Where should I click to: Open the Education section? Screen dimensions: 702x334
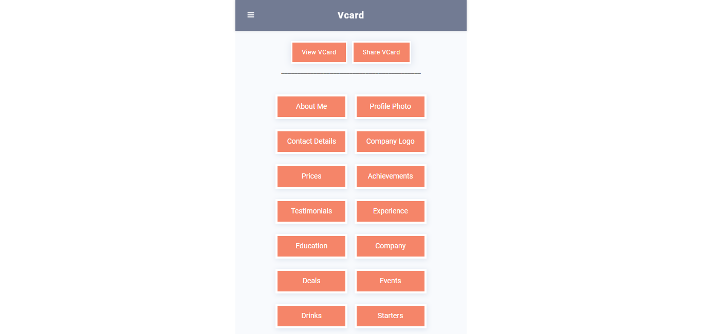[x=311, y=246]
